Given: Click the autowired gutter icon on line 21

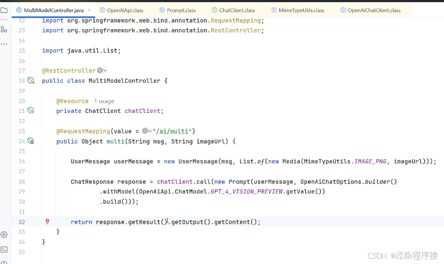Looking at the screenshot, I should pyautogui.click(x=31, y=110).
